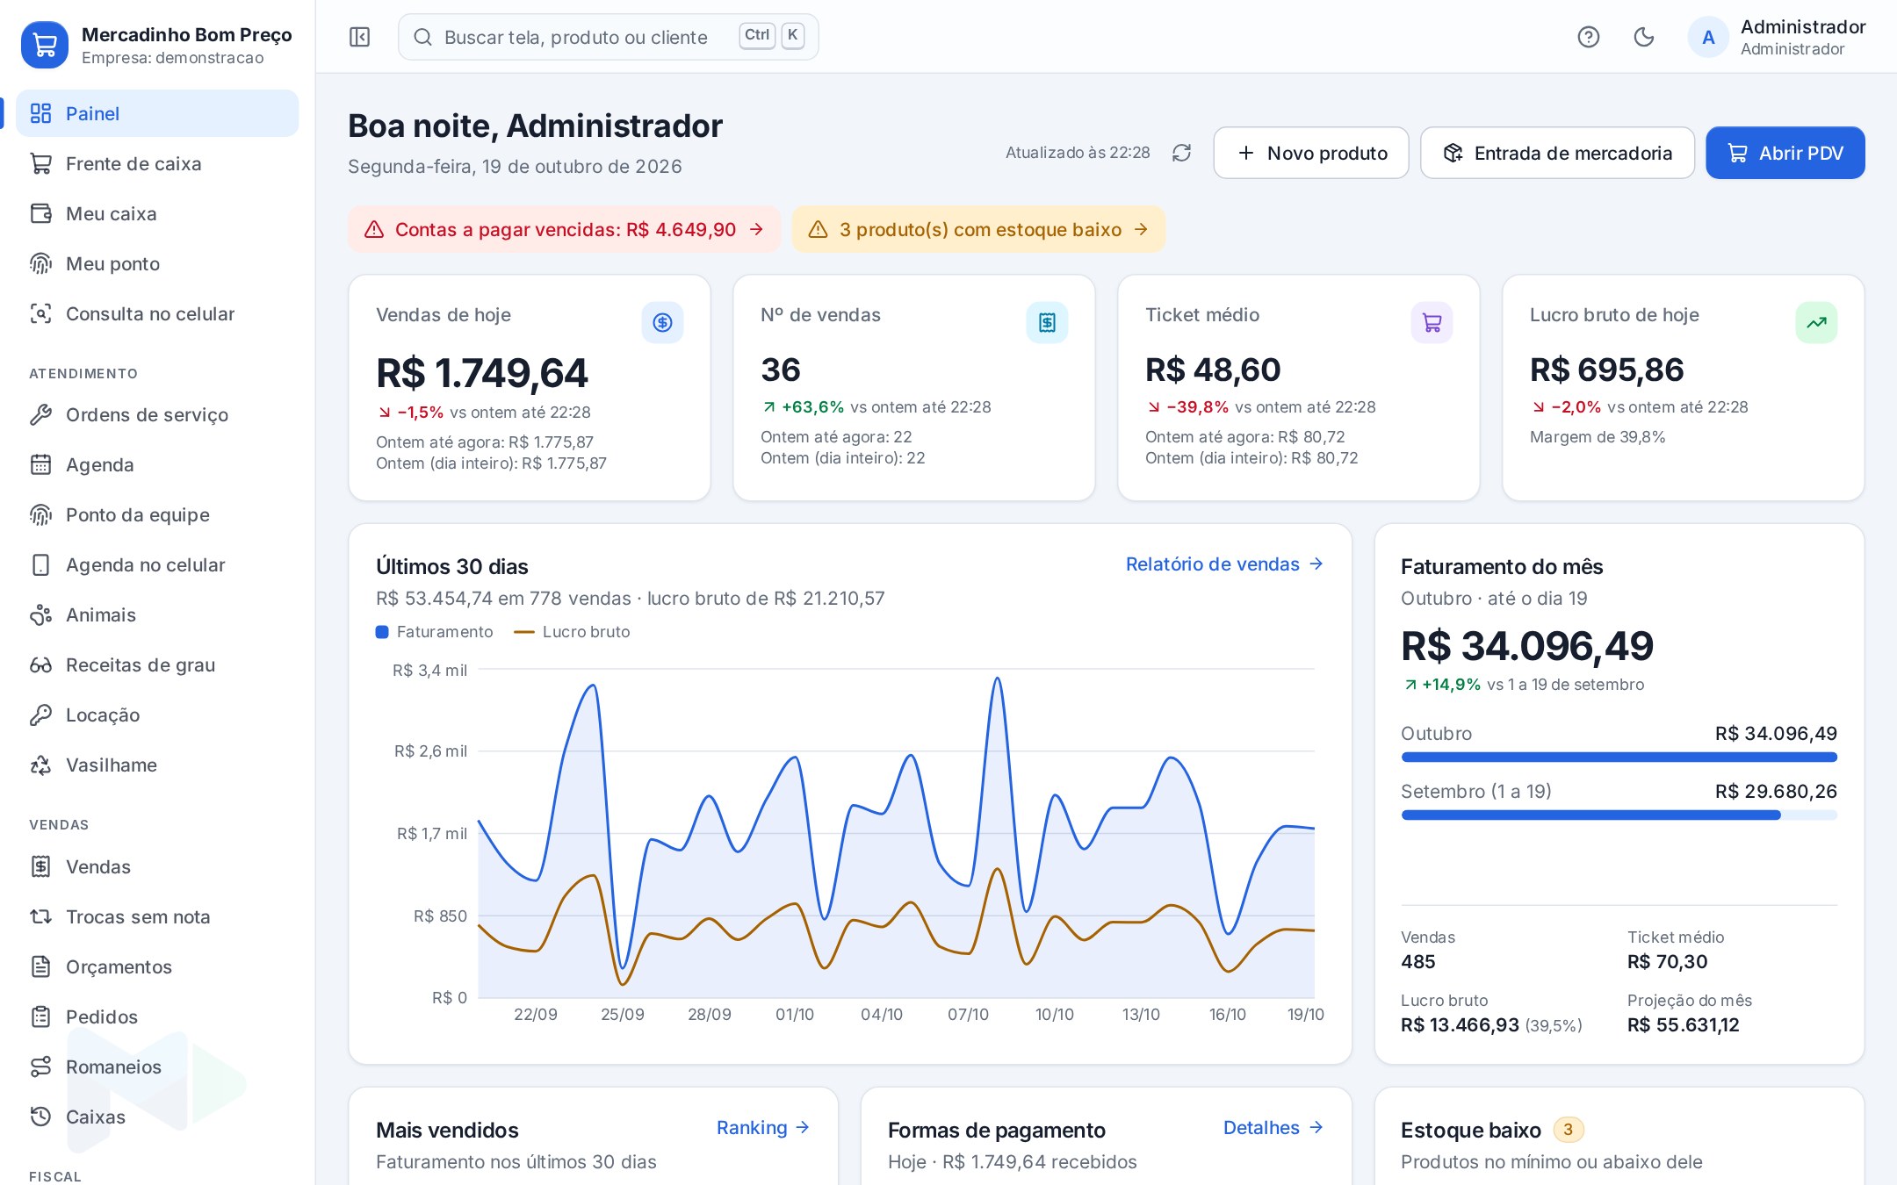Open Pedidos in the sidebar

[x=157, y=1016]
